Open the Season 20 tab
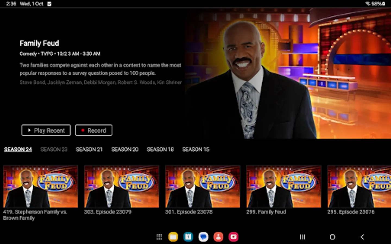 [125, 149]
